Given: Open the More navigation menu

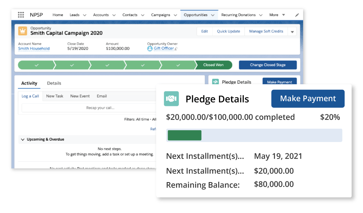Looking at the screenshot, I should coord(277,15).
